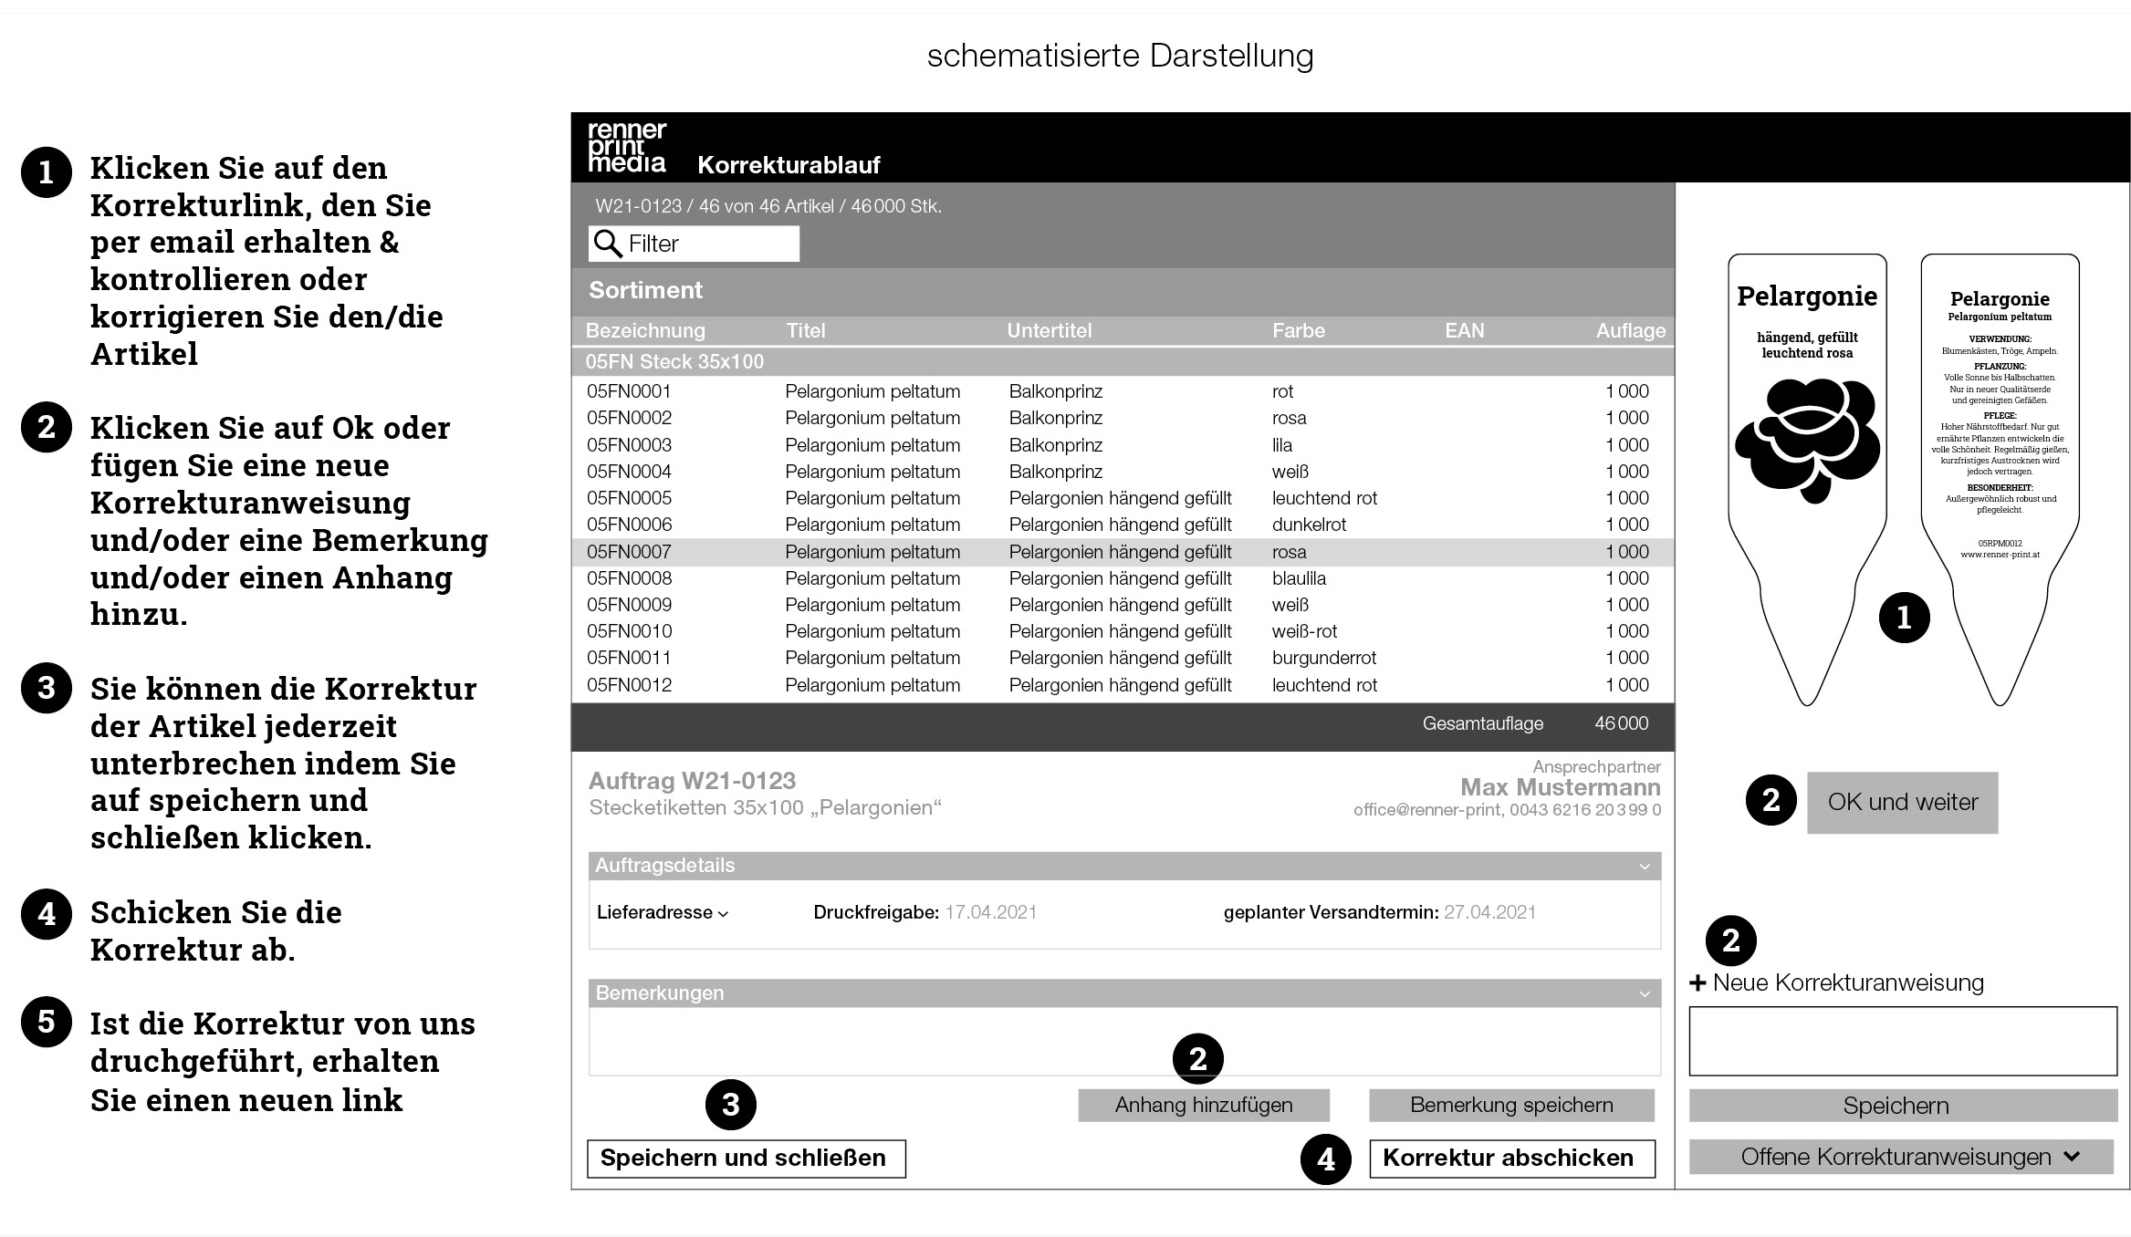
Task: Sort by the Auflage column header
Action: coord(1631,330)
